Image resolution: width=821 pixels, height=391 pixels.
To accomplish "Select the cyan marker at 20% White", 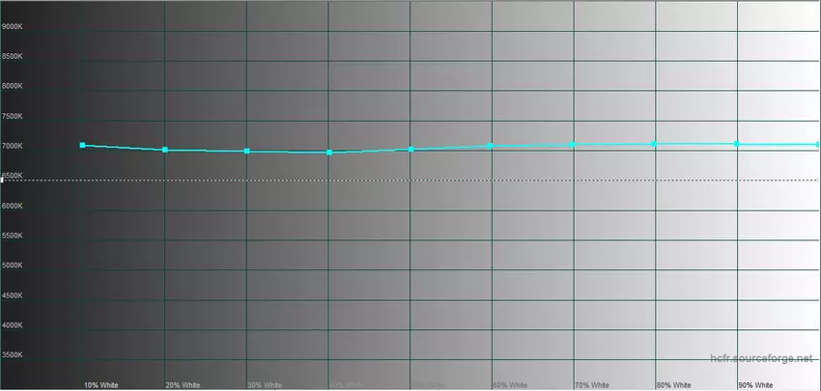I will click(165, 150).
